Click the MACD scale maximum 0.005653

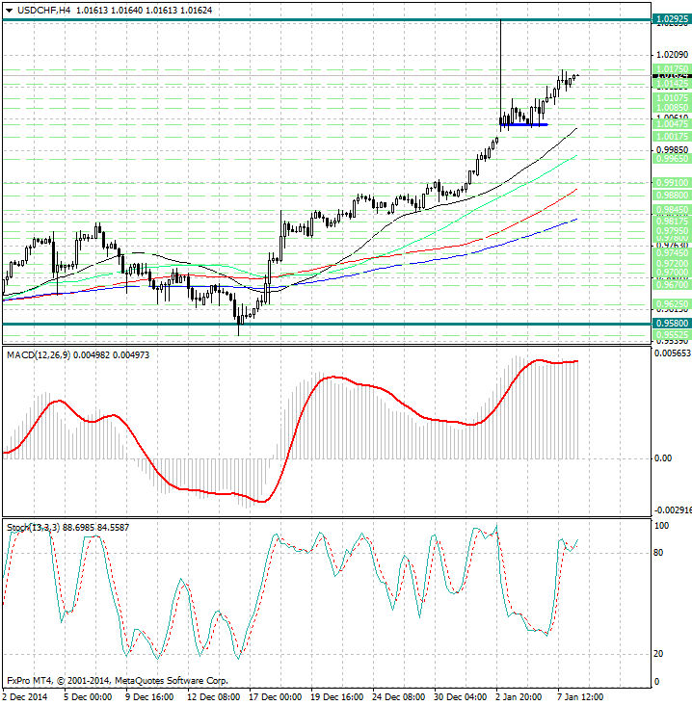click(x=673, y=353)
